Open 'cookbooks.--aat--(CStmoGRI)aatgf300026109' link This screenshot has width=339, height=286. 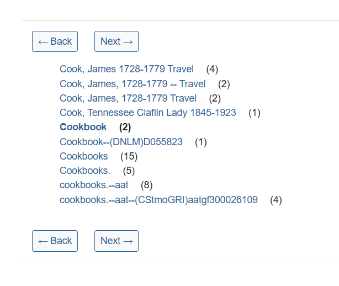[158, 200]
